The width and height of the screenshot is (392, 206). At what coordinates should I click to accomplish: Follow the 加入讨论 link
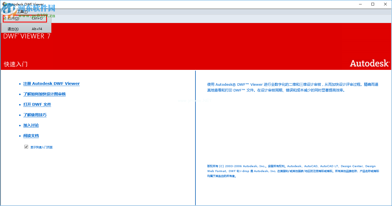pyautogui.click(x=31, y=125)
